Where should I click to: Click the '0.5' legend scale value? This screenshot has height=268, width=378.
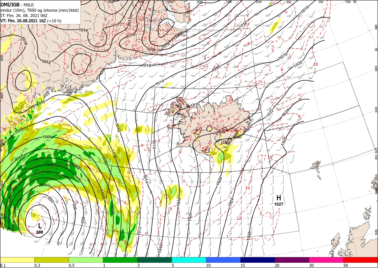coord(71,265)
